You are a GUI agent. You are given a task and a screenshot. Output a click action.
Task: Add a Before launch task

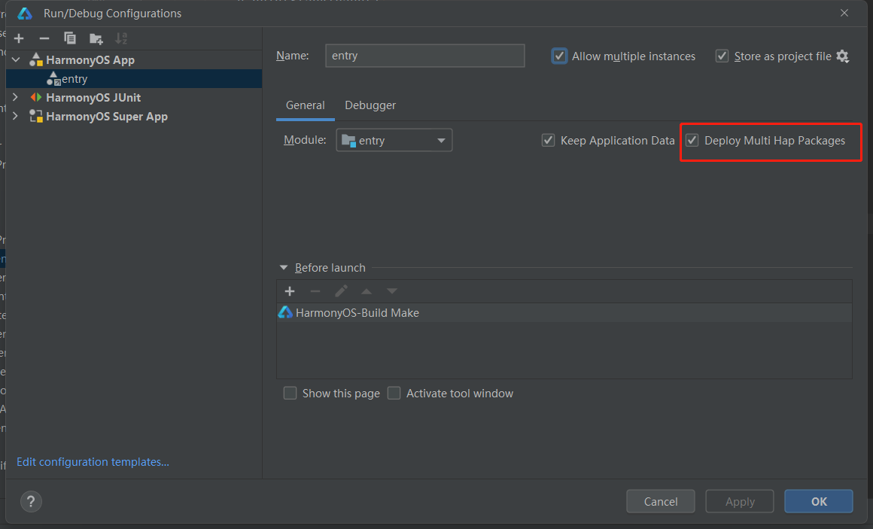point(290,291)
